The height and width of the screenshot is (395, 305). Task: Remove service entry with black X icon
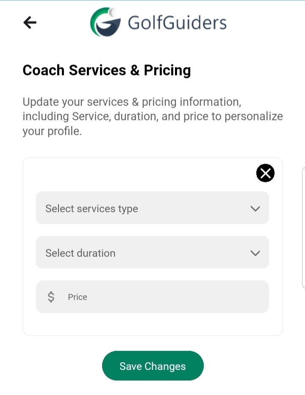[x=265, y=173]
